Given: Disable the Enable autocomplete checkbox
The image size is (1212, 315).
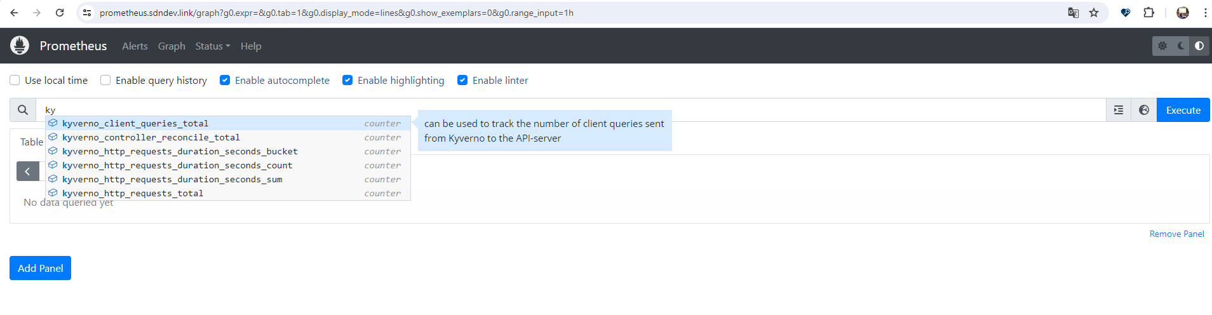Looking at the screenshot, I should 225,80.
